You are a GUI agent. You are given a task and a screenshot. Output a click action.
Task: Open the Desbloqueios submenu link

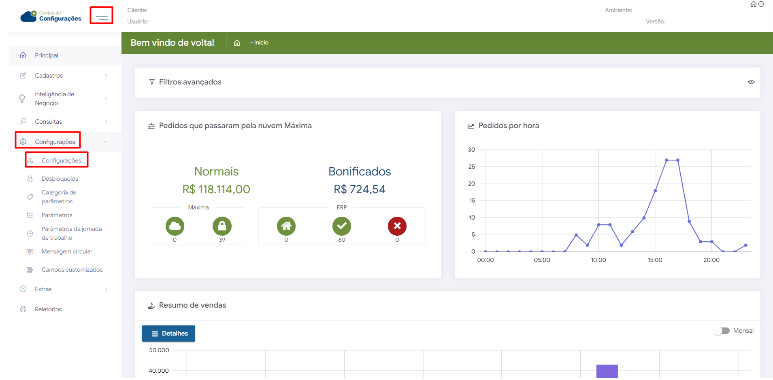[x=60, y=179]
